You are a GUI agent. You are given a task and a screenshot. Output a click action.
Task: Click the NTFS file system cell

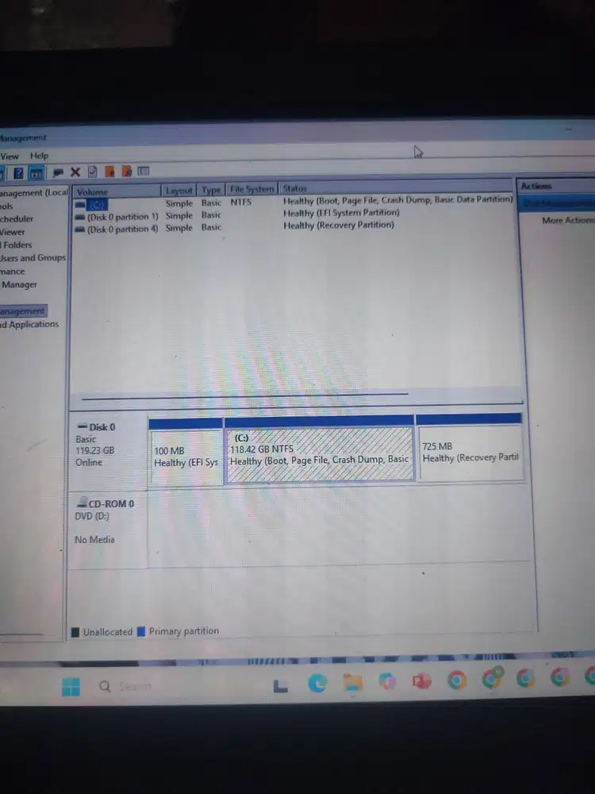tap(241, 202)
